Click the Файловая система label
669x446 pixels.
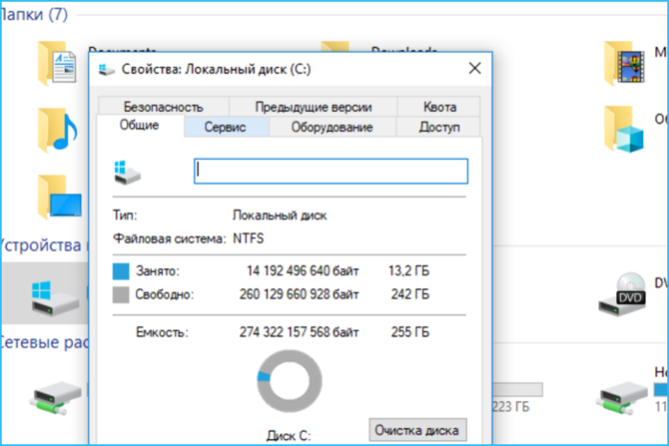[x=169, y=238]
